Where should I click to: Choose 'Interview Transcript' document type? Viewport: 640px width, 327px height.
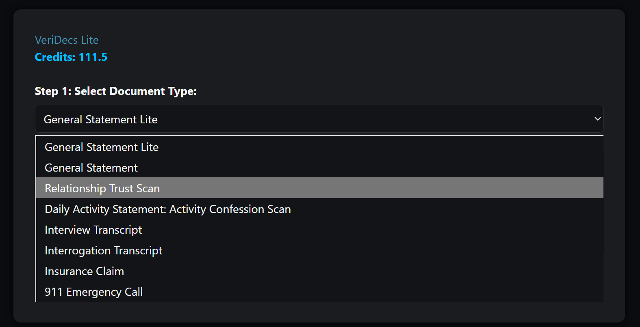click(93, 230)
